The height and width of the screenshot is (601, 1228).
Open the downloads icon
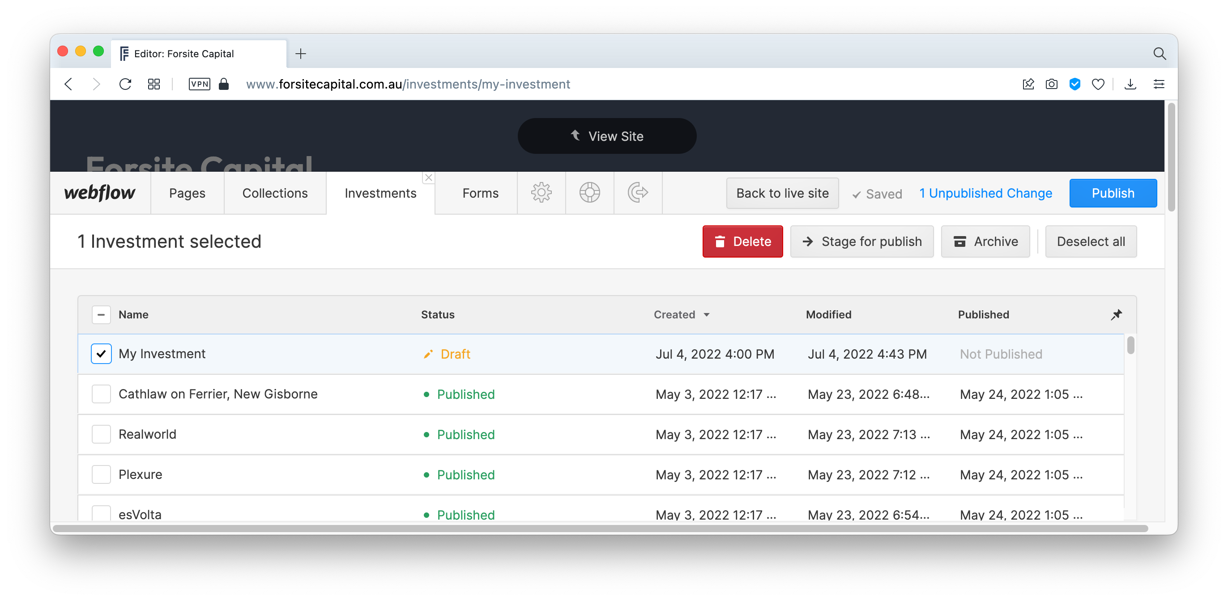pyautogui.click(x=1130, y=85)
